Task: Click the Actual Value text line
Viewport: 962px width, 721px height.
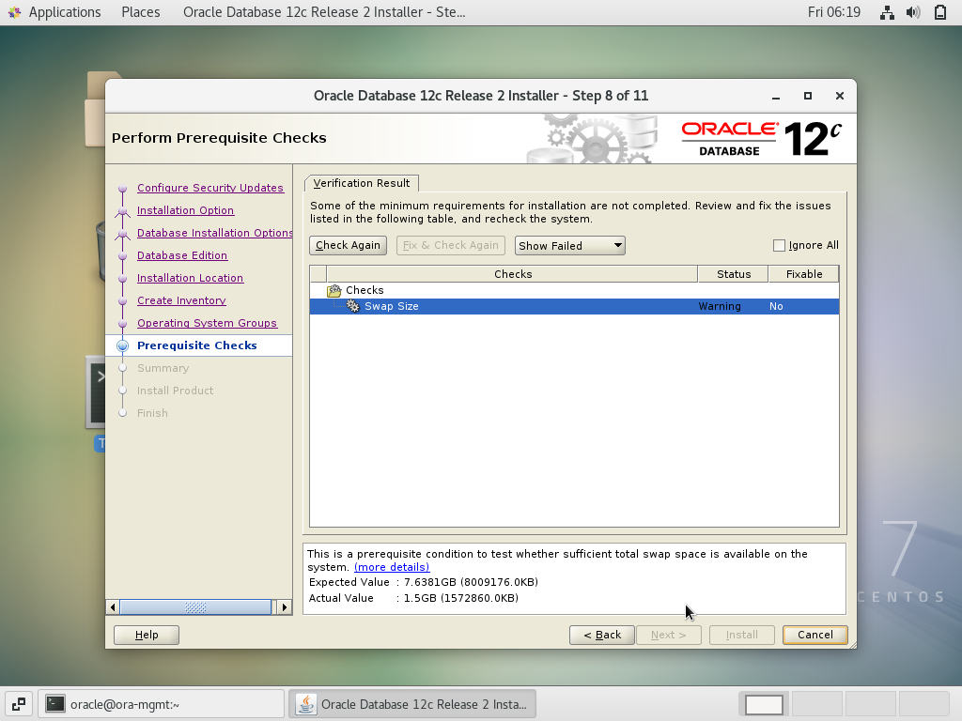Action: 413,598
